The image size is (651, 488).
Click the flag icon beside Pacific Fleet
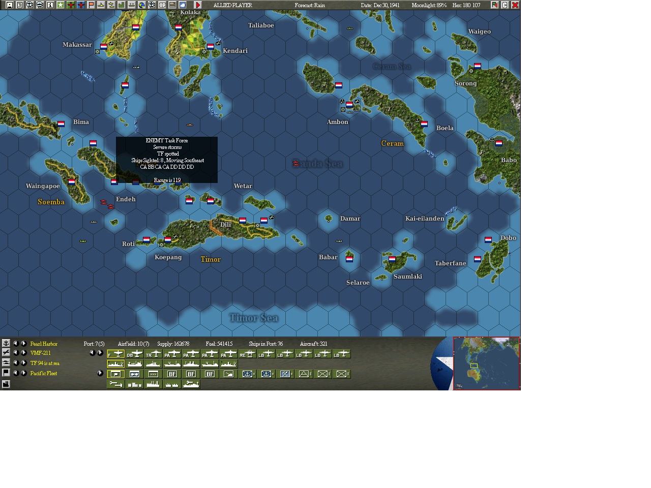click(6, 373)
